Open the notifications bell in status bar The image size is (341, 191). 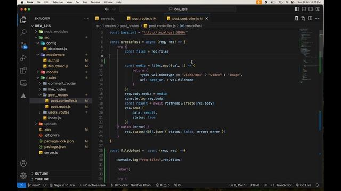pyautogui.click(x=317, y=185)
